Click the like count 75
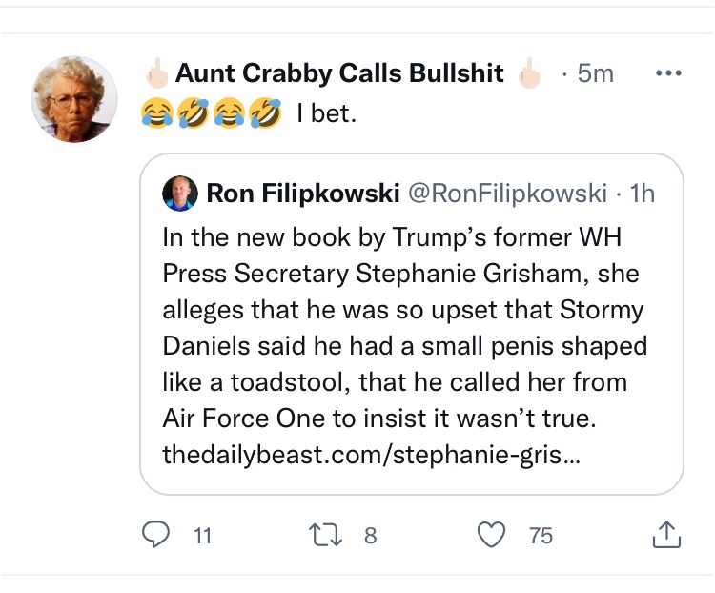Viewport: 715px width, 593px height. click(x=541, y=537)
